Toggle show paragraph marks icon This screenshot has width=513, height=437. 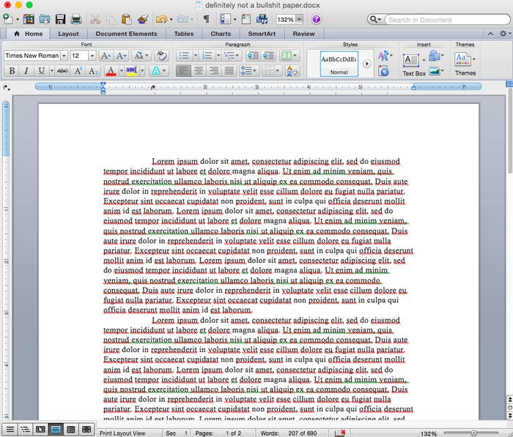click(x=207, y=19)
